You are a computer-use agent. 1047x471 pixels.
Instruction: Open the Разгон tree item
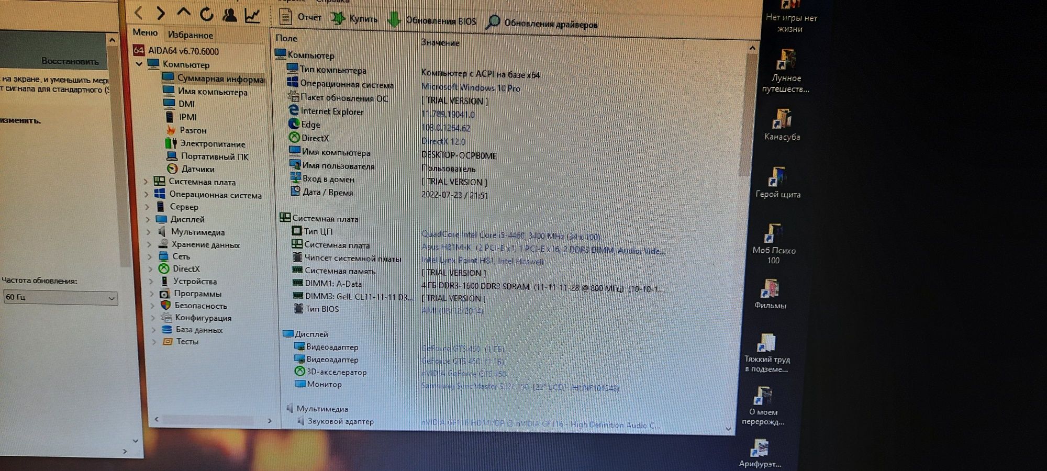point(186,130)
